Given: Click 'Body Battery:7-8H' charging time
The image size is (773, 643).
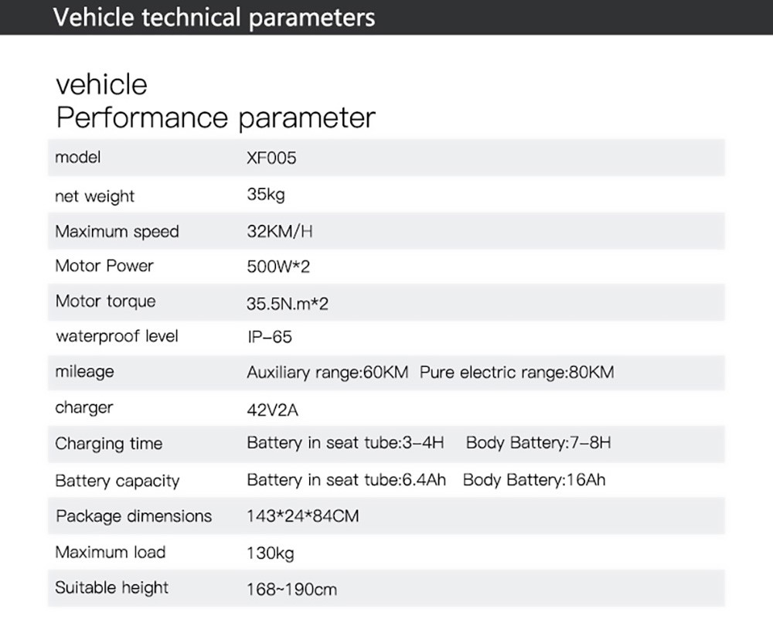Looking at the screenshot, I should [538, 444].
